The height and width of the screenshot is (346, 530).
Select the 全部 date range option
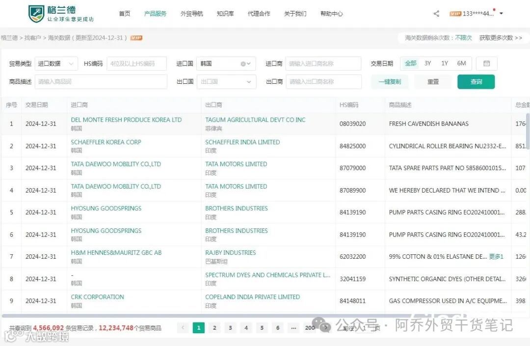(x=410, y=63)
